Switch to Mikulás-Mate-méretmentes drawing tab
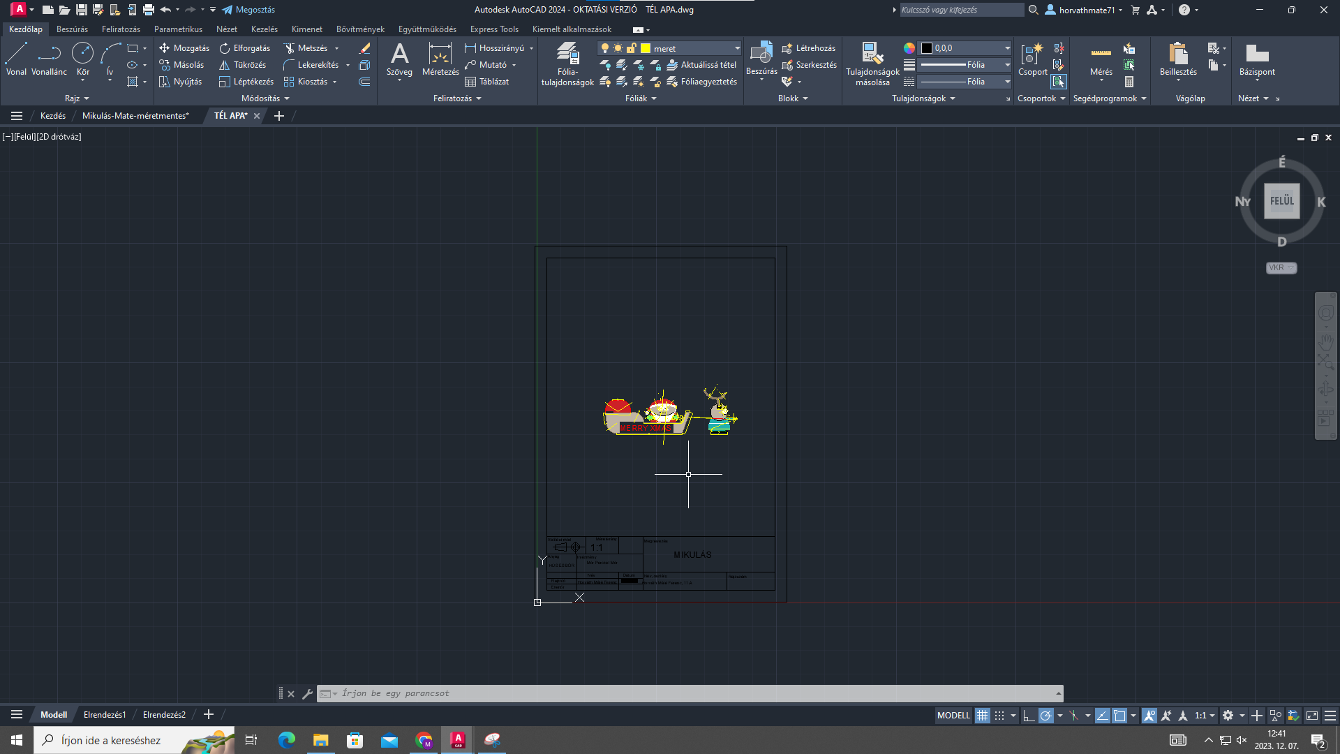The width and height of the screenshot is (1340, 754). click(x=135, y=116)
